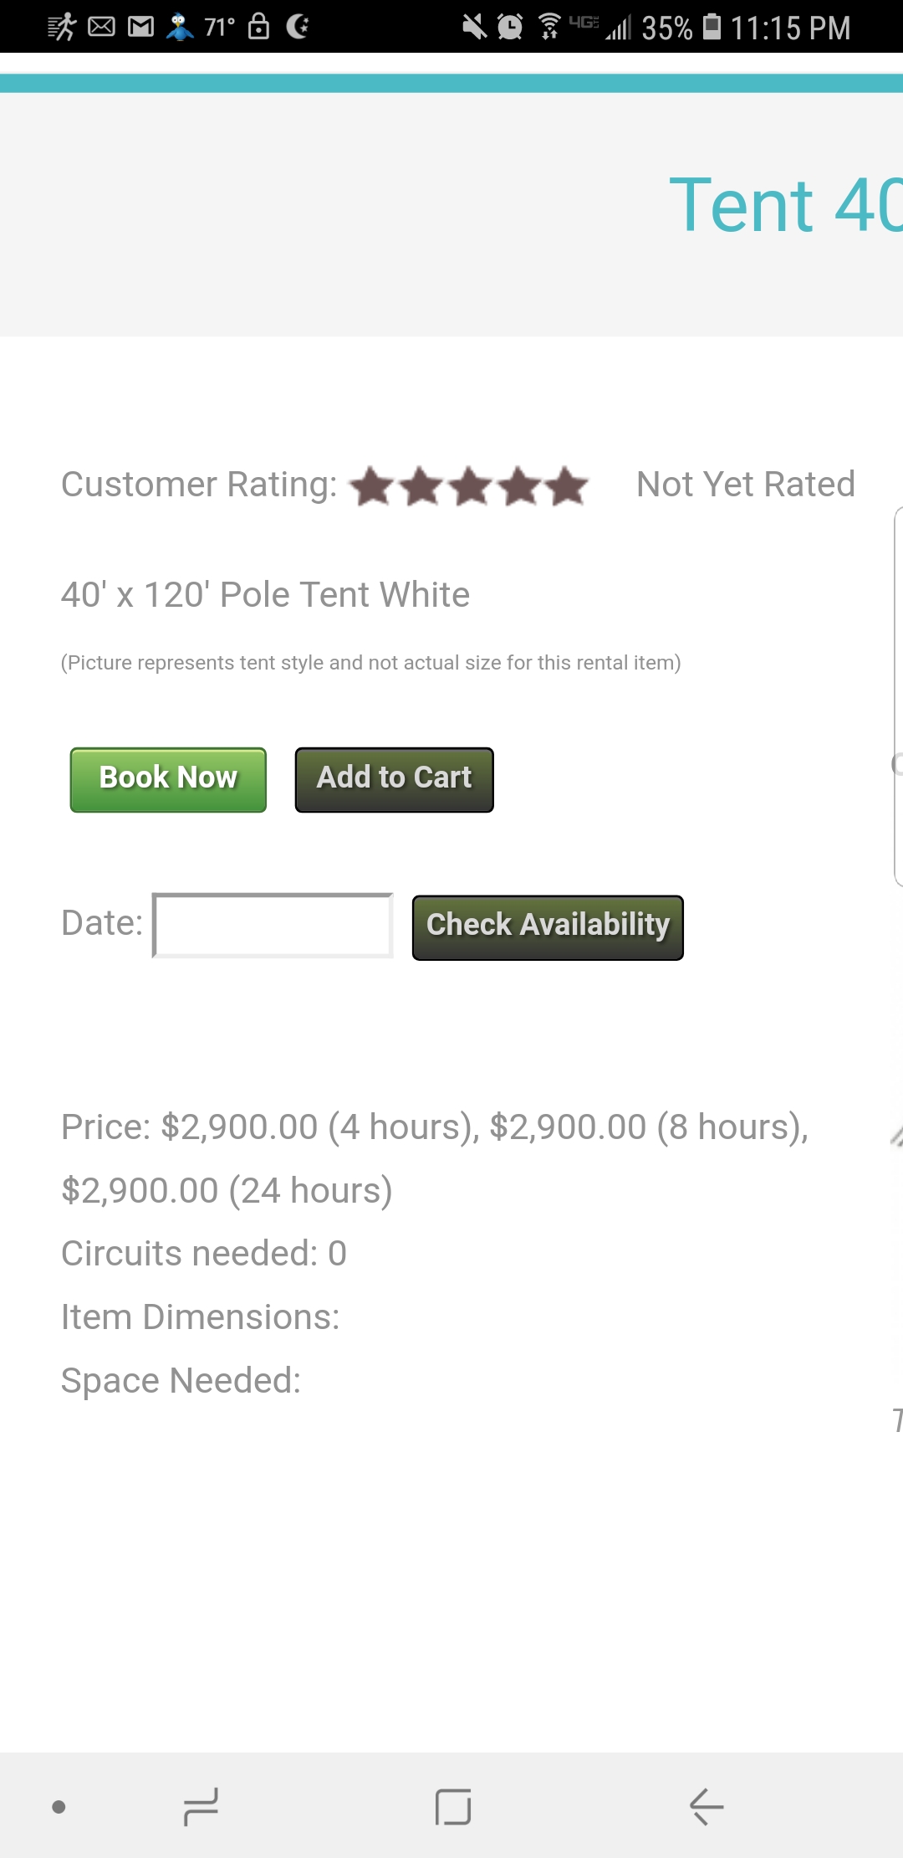Tap the running figure status icon
The width and height of the screenshot is (903, 1858).
click(x=61, y=28)
